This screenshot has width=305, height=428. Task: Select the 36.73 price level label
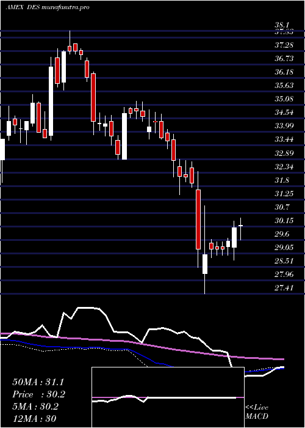click(284, 59)
